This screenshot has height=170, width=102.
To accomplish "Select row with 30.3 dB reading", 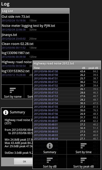I will [x=67, y=103].
